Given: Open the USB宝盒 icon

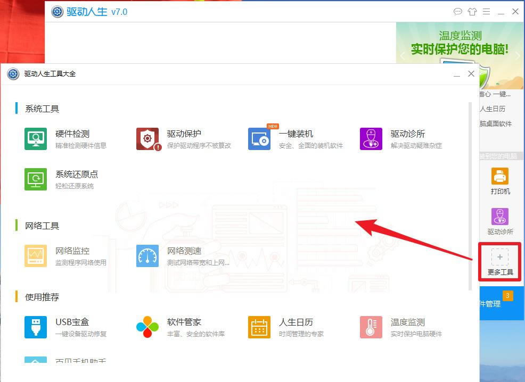Looking at the screenshot, I should point(36,327).
